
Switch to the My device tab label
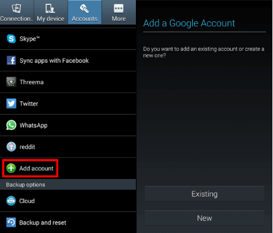(51, 19)
